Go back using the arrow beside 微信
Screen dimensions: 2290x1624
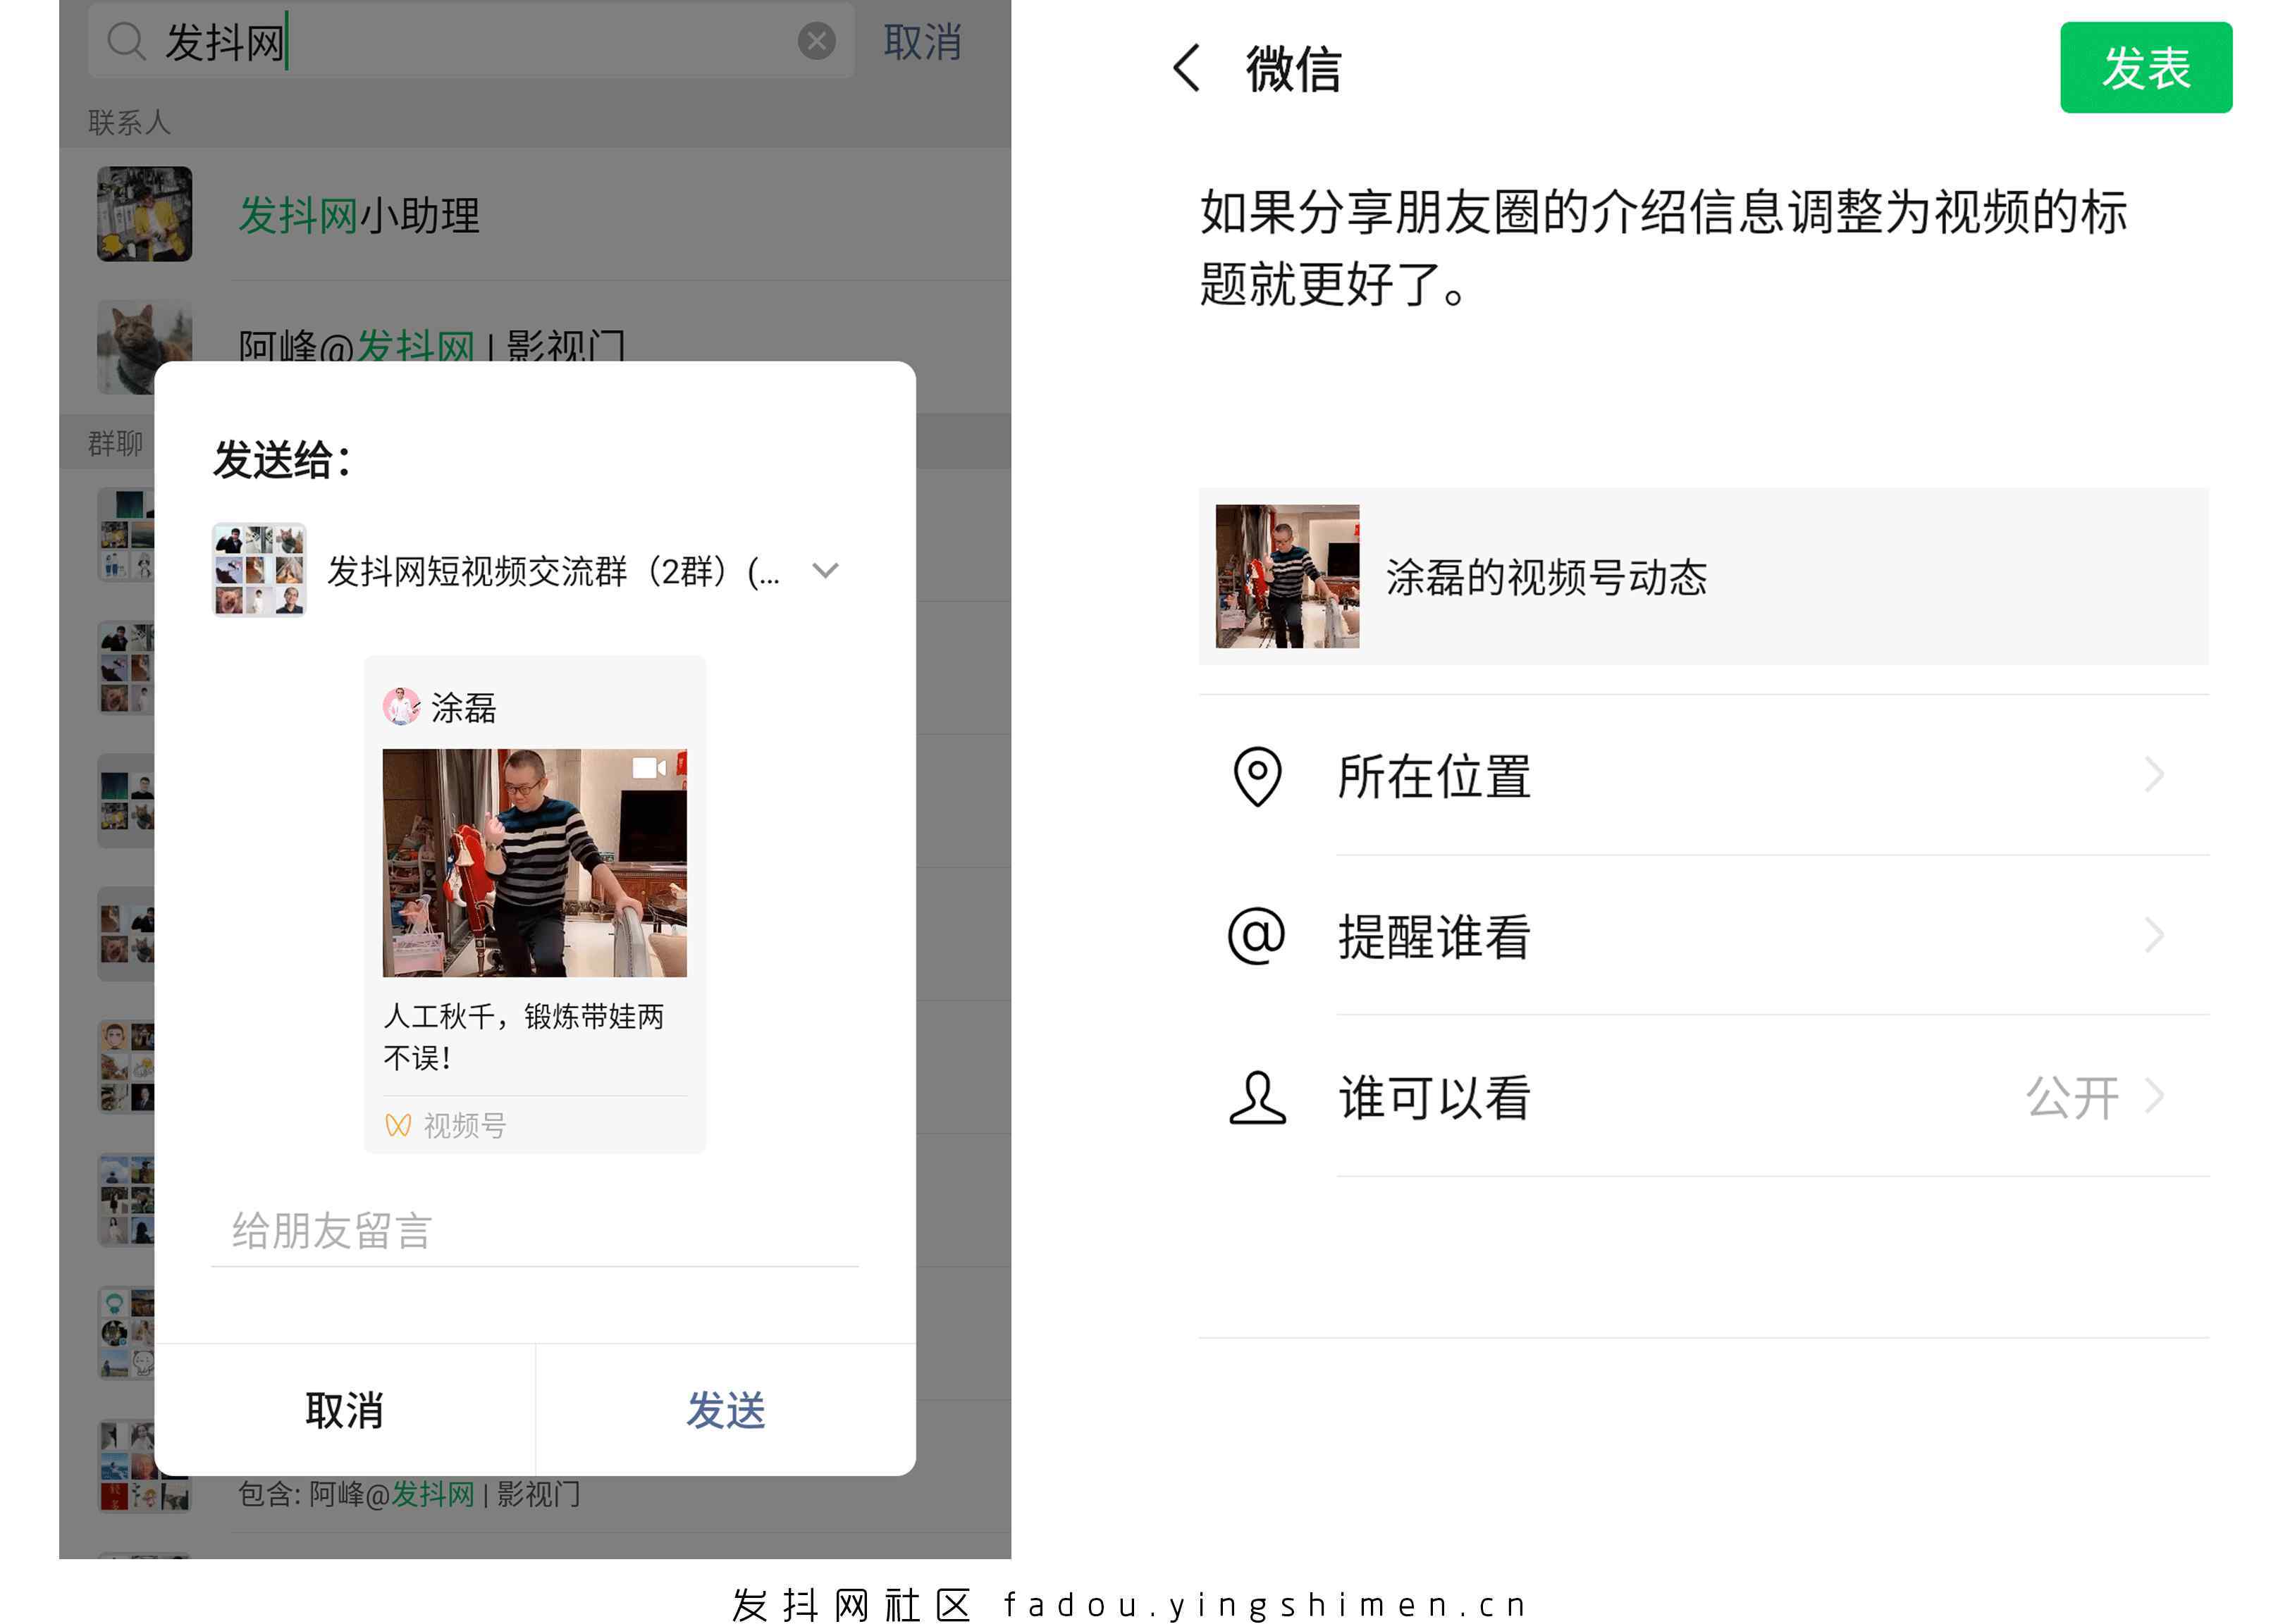(1186, 68)
